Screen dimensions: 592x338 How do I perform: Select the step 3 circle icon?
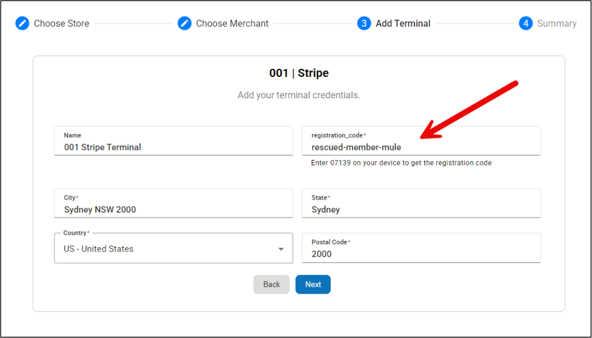coord(364,23)
